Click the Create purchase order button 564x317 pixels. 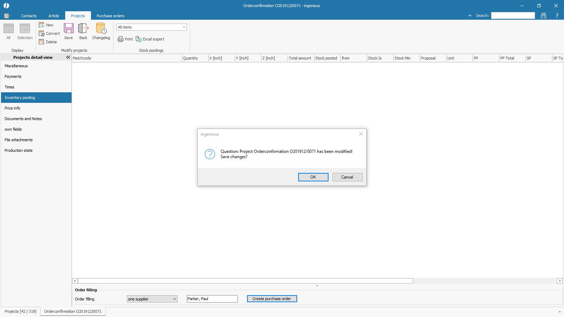(272, 299)
